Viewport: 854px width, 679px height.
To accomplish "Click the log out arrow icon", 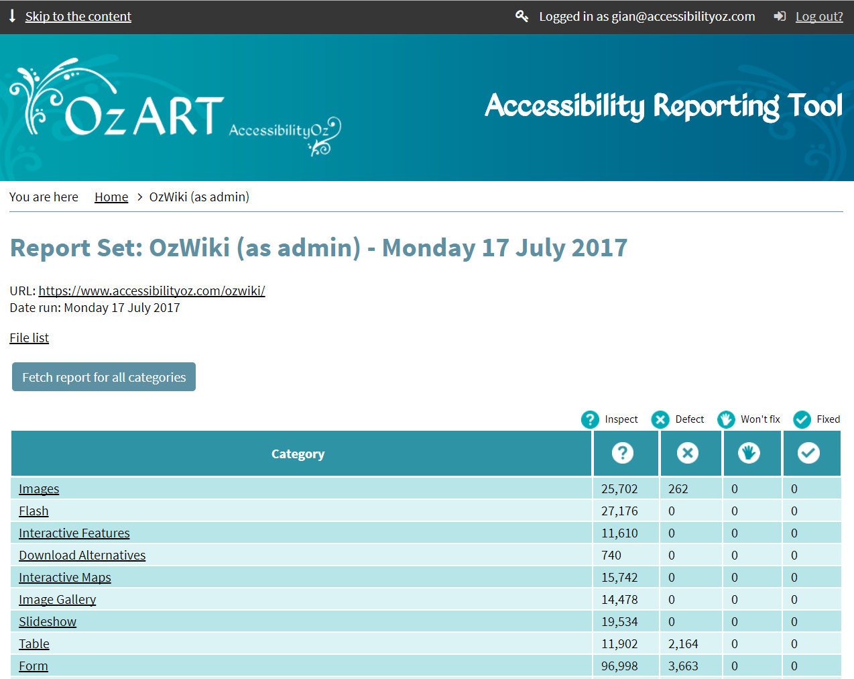I will (780, 16).
